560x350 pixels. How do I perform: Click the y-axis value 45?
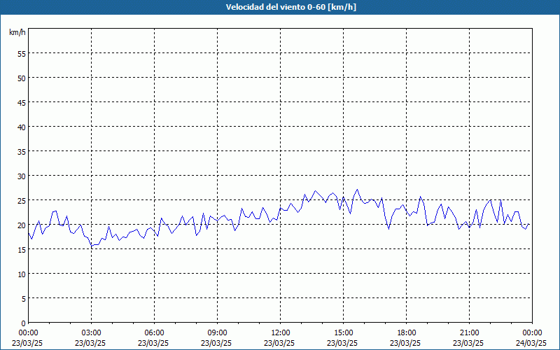click(x=22, y=102)
